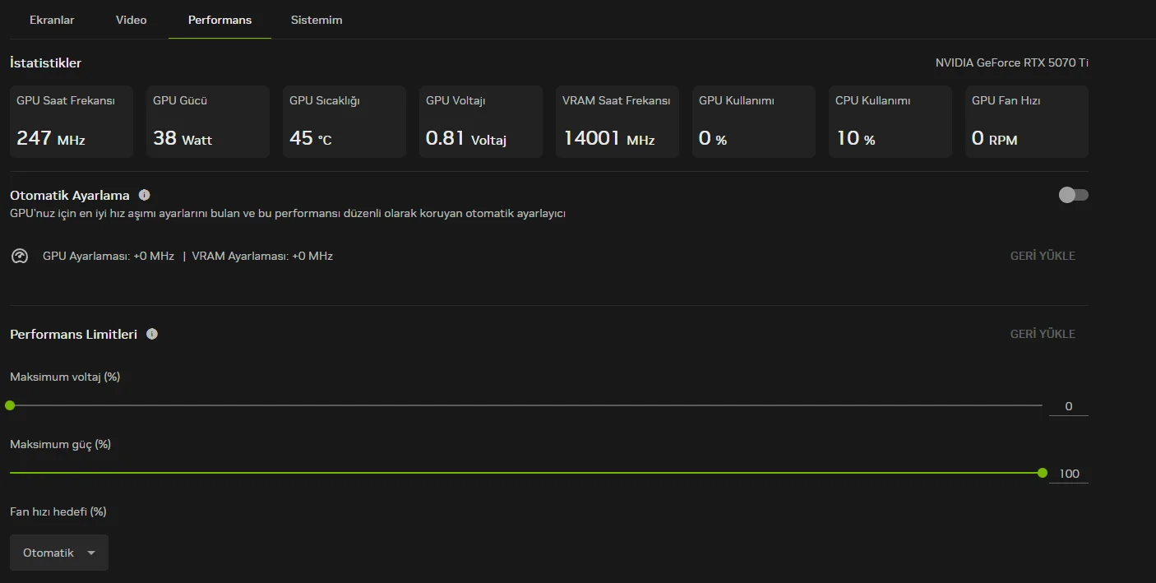The height and width of the screenshot is (583, 1156).
Task: Switch to the Ekranlar tab
Action: tap(52, 20)
